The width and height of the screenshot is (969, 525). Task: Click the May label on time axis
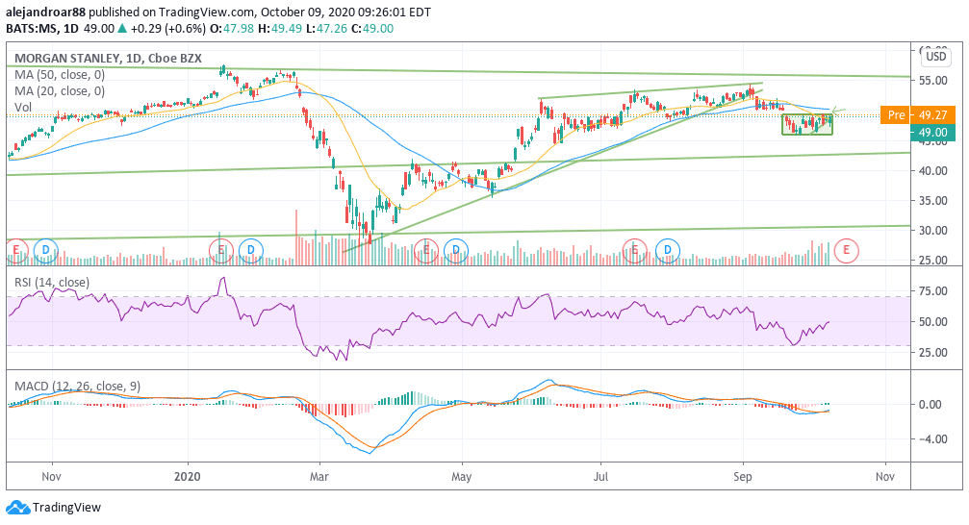coord(462,477)
